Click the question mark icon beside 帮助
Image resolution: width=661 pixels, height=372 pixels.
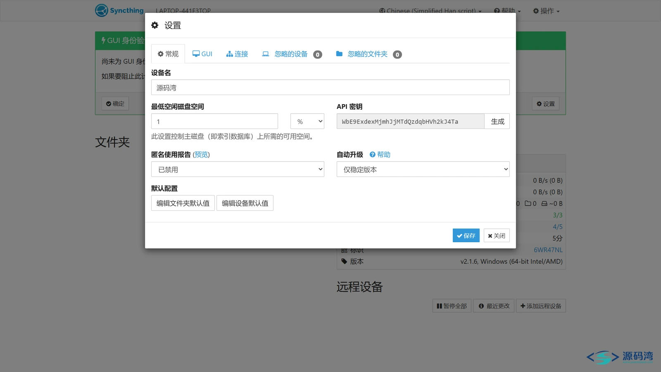[x=373, y=155]
